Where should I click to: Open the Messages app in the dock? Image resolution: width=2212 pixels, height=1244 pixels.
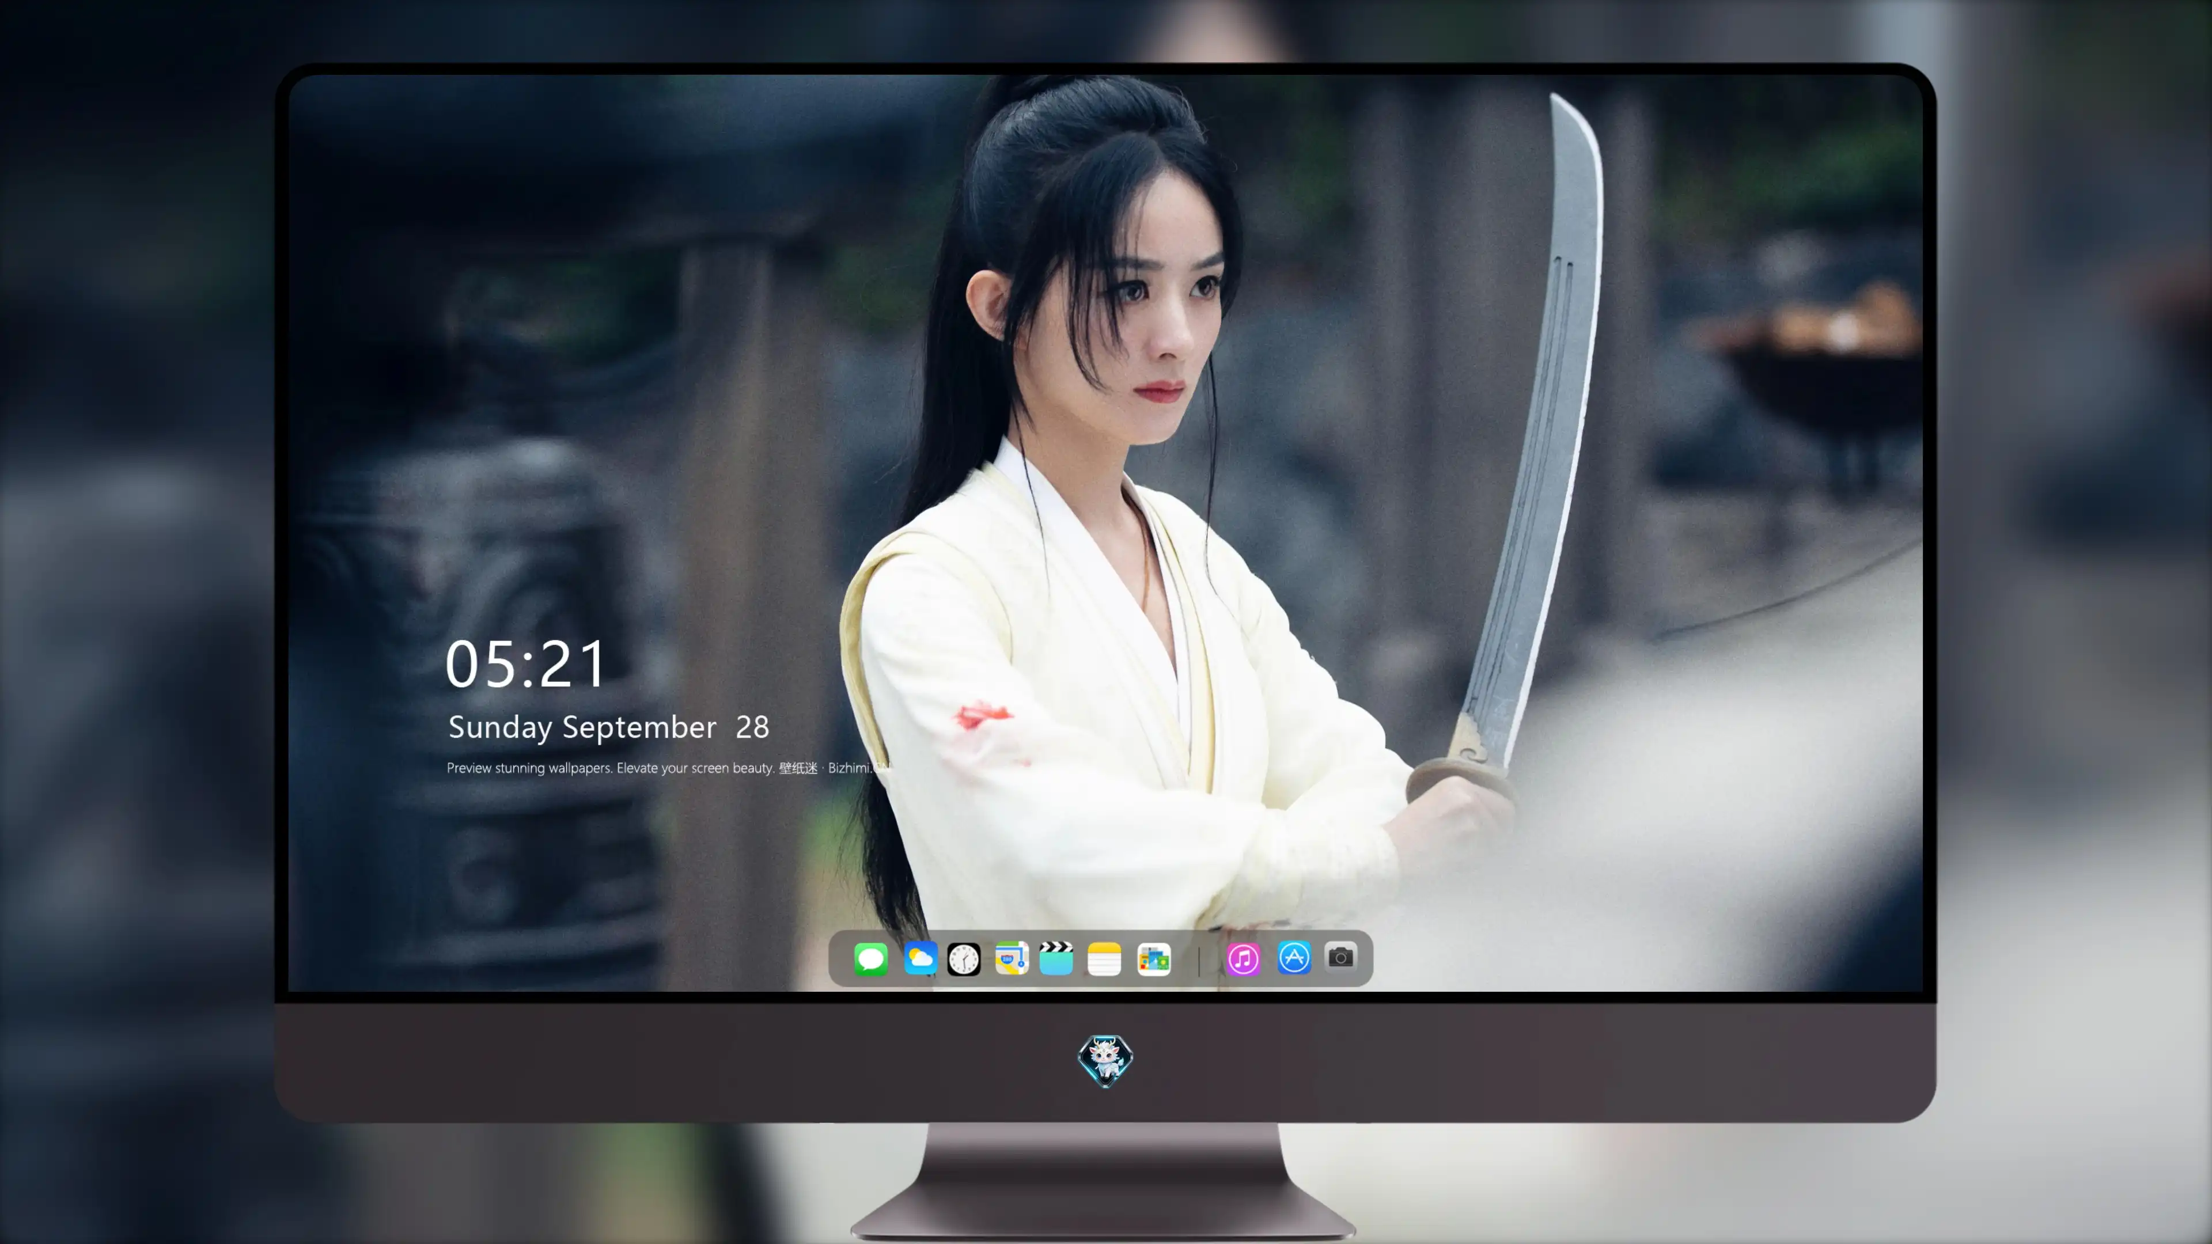(x=871, y=958)
